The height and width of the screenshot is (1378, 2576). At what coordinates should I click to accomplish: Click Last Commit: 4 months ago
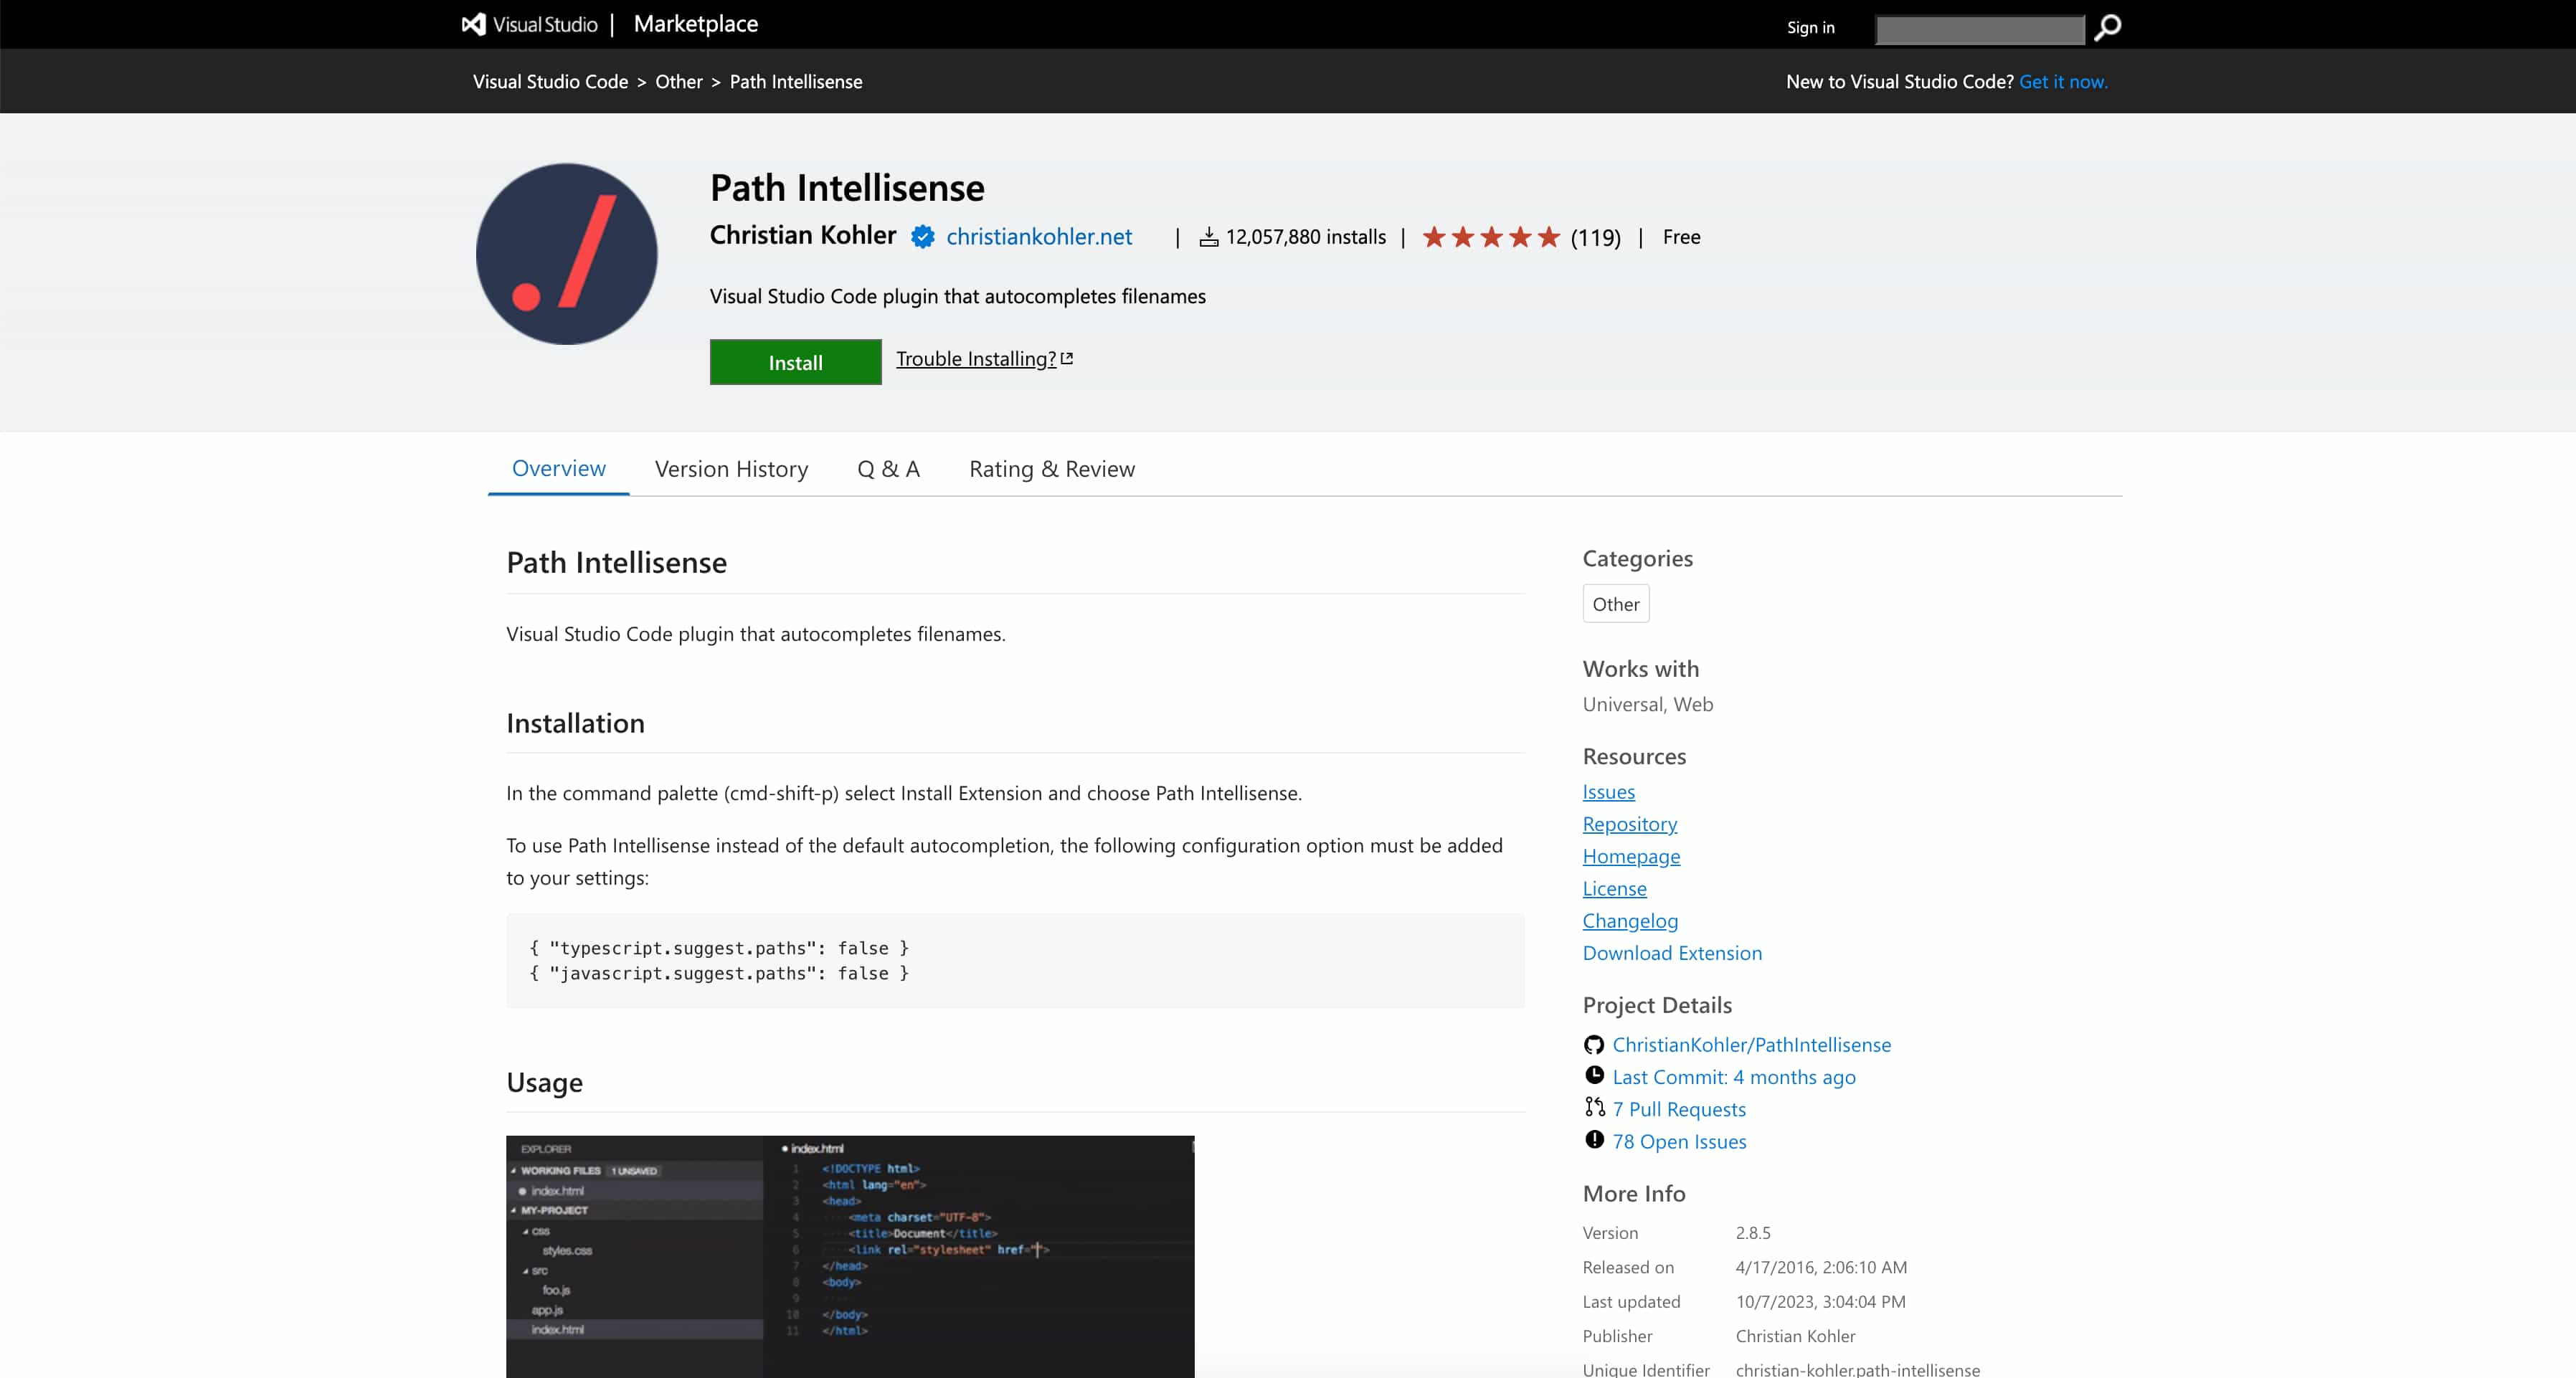[1734, 1077]
